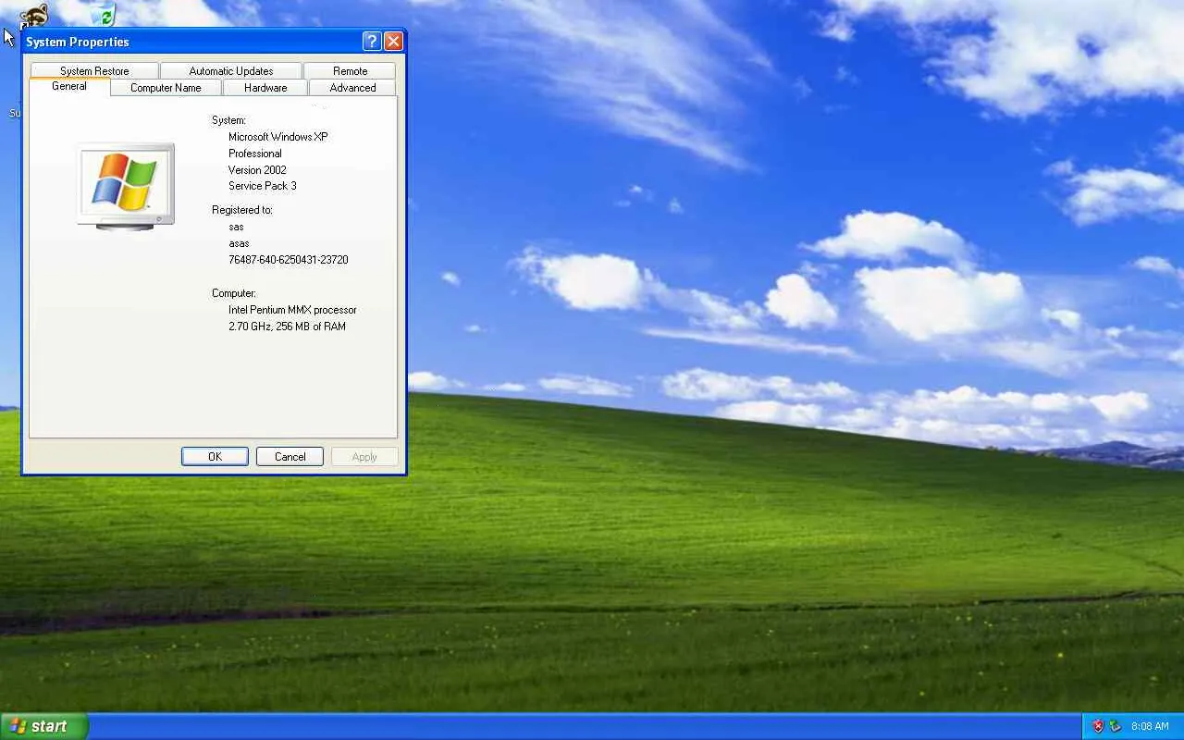The height and width of the screenshot is (740, 1184).
Task: Click Cancel in System Properties
Action: 290,457
